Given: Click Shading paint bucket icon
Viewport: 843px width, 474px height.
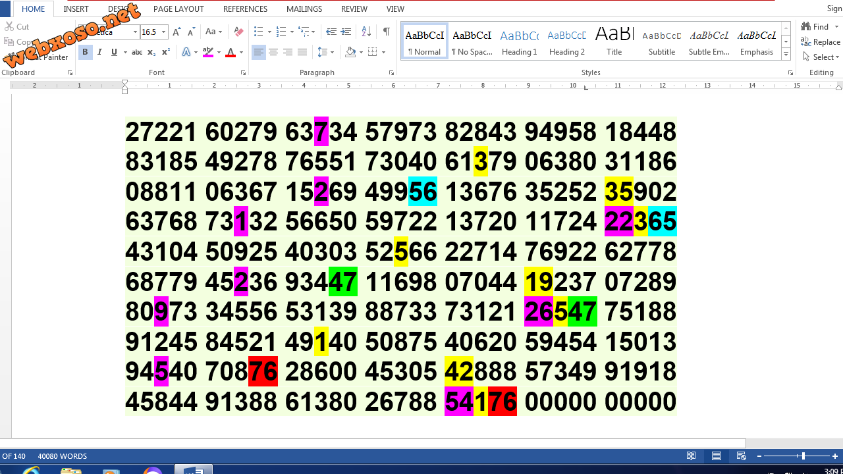Looking at the screenshot, I should click(x=350, y=52).
